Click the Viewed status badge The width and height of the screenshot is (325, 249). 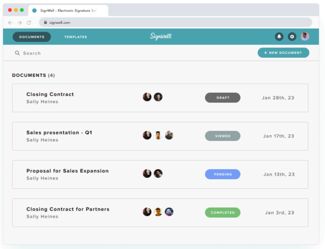223,136
